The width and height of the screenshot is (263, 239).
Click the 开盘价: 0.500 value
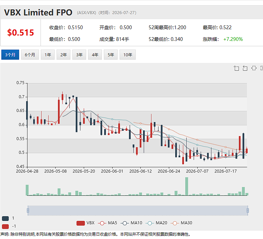point(116,27)
